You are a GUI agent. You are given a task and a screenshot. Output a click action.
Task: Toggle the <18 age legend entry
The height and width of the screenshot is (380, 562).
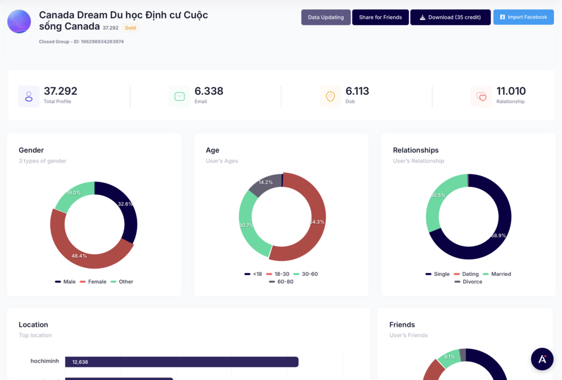[x=253, y=274]
